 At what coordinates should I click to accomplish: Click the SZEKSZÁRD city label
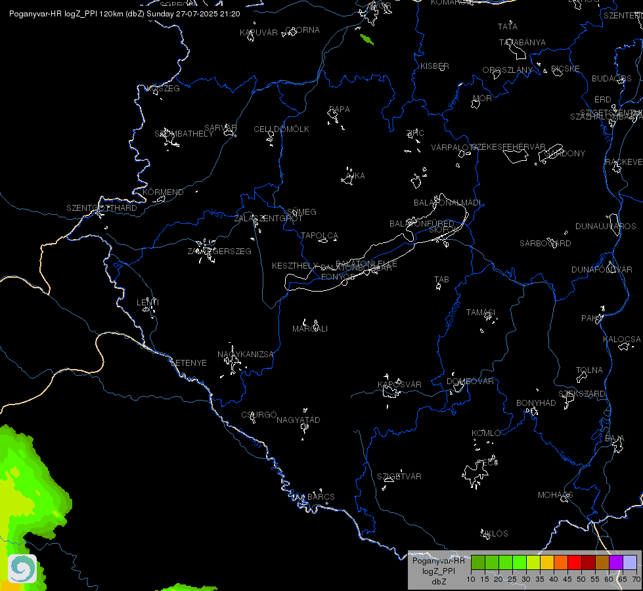click(581, 394)
